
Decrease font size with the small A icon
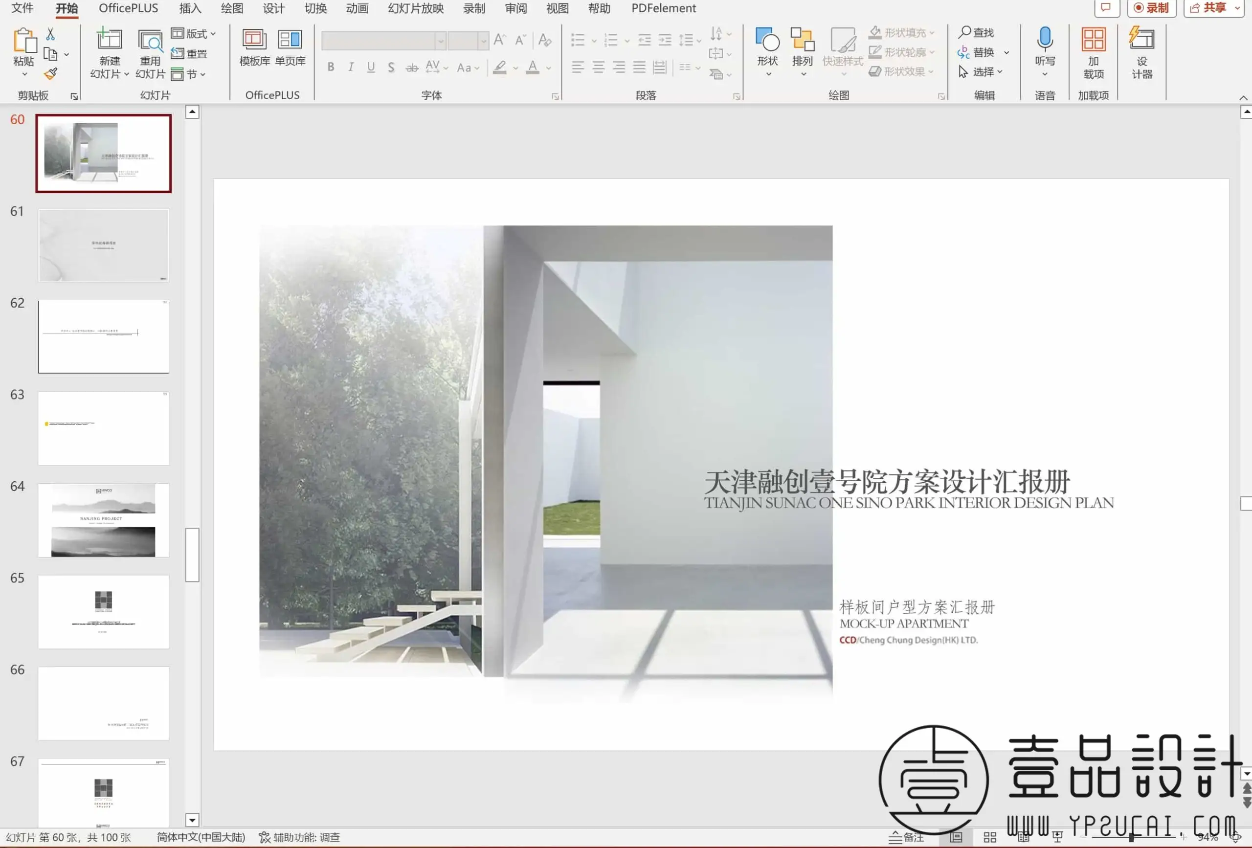click(520, 40)
